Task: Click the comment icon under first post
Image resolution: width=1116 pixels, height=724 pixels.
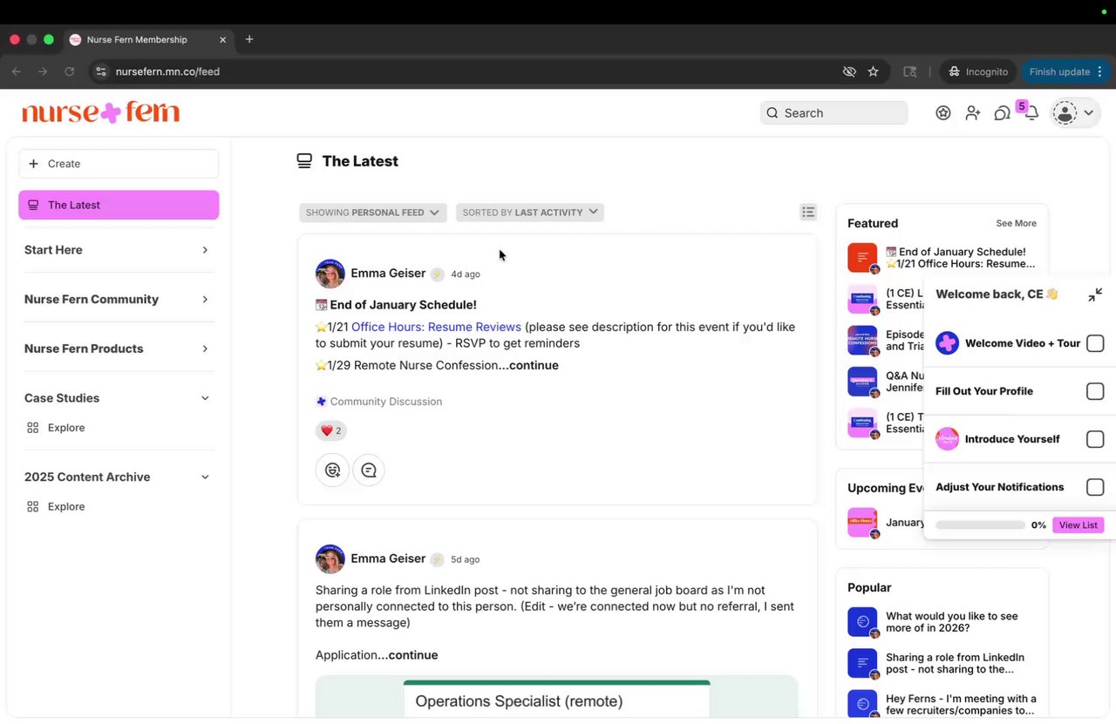Action: [369, 470]
